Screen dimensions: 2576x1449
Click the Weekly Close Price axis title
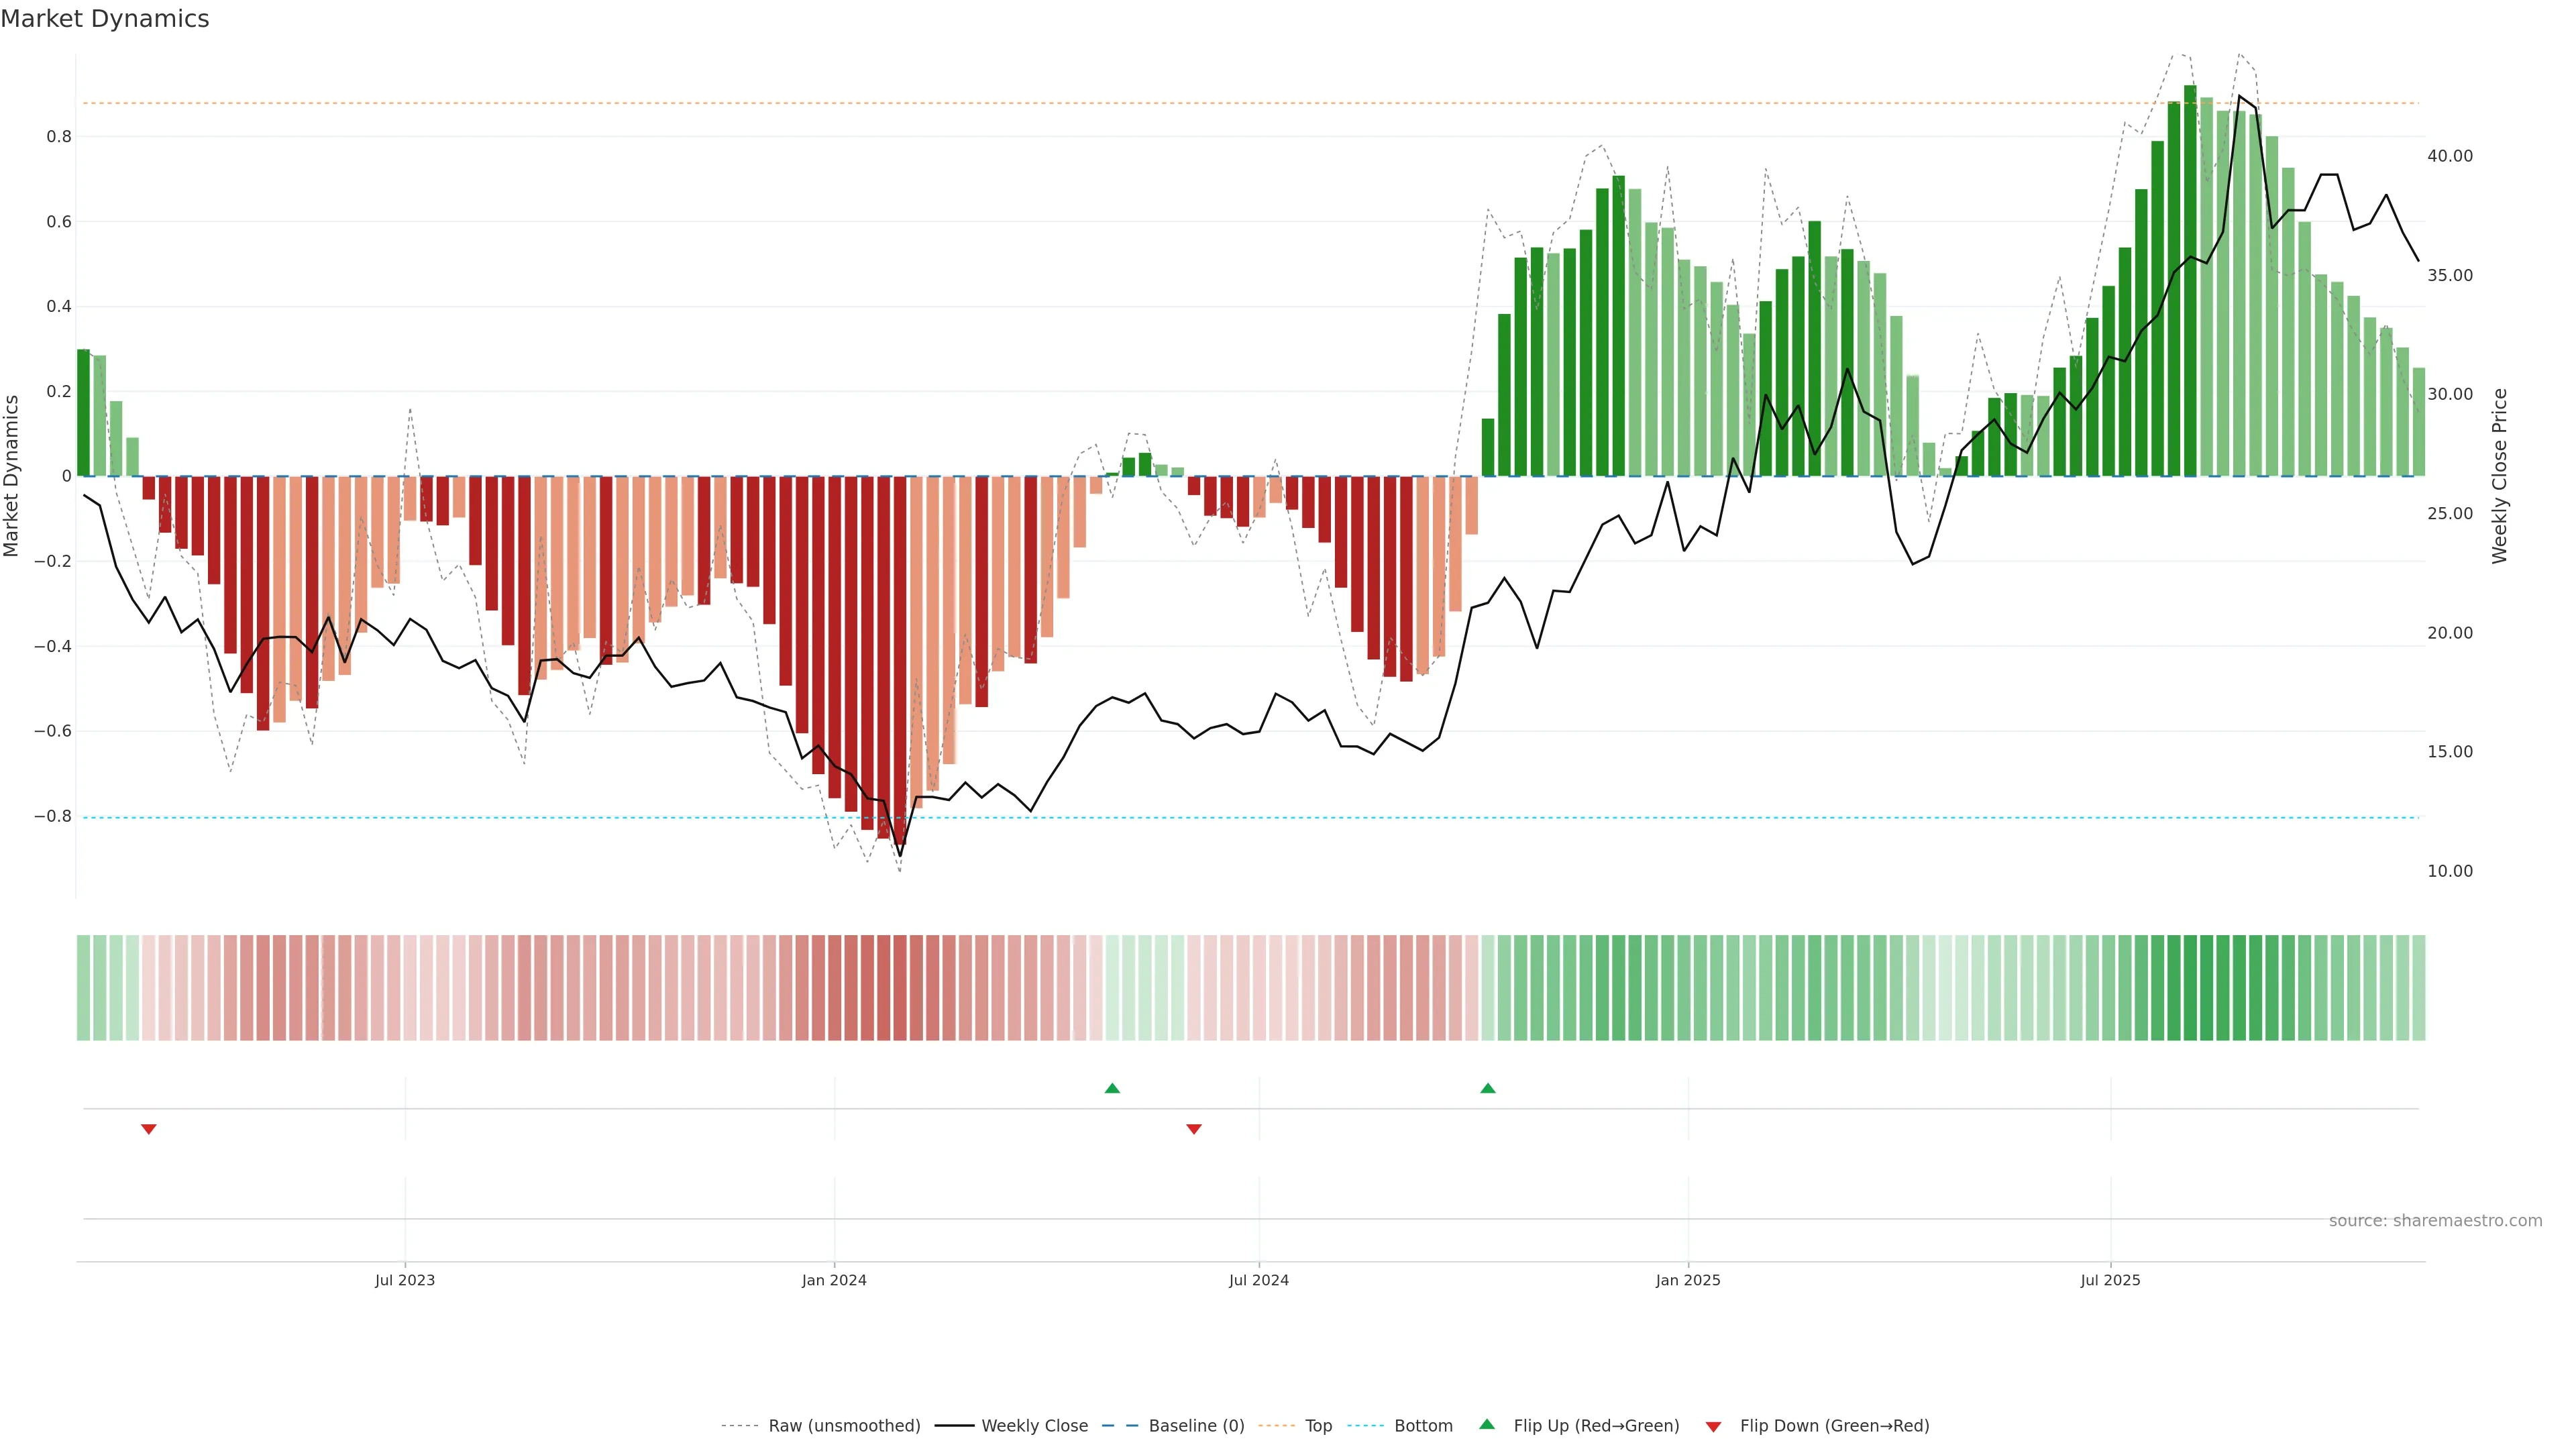tap(2500, 476)
